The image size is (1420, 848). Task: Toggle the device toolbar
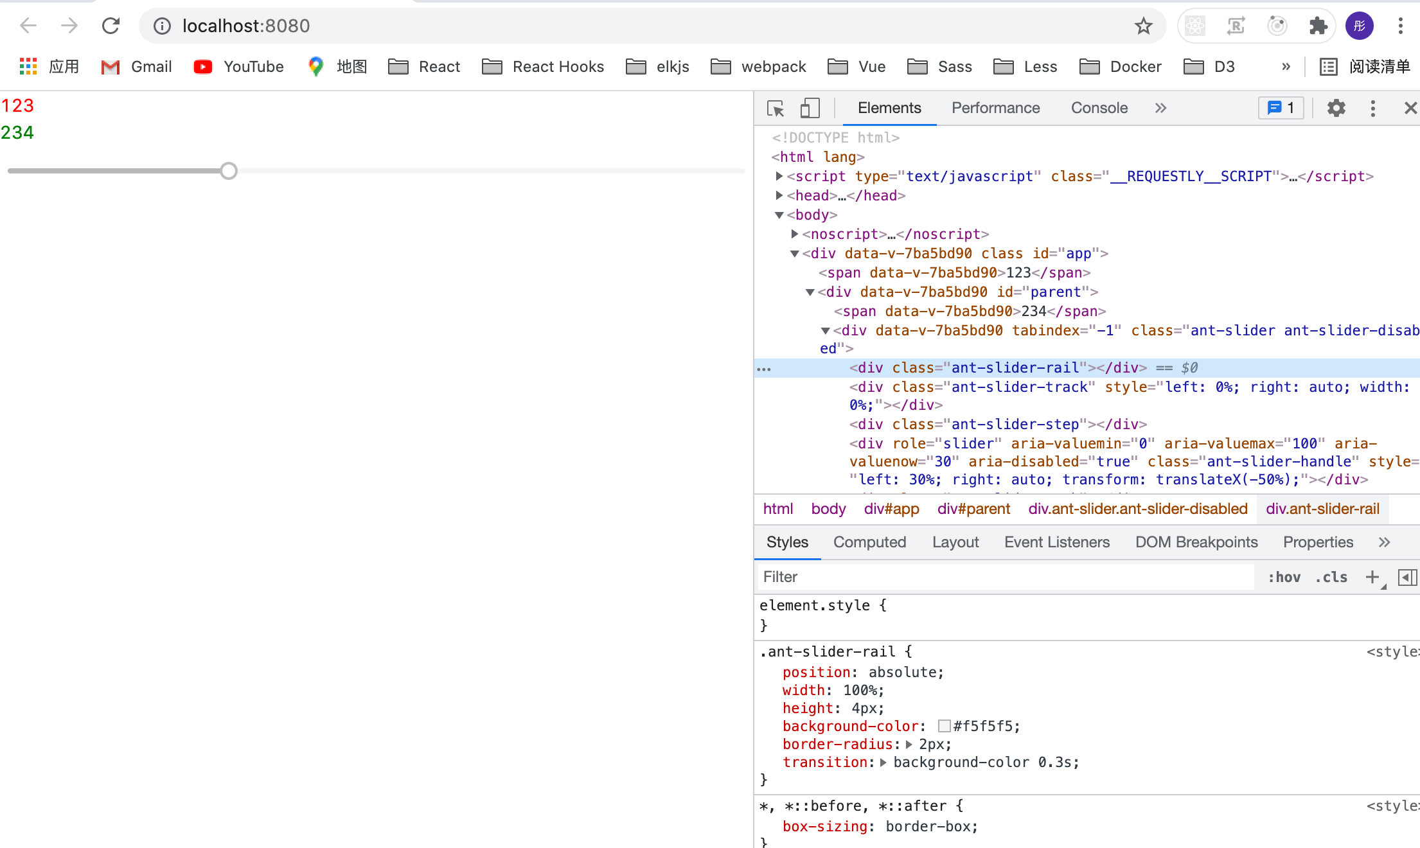pyautogui.click(x=810, y=108)
